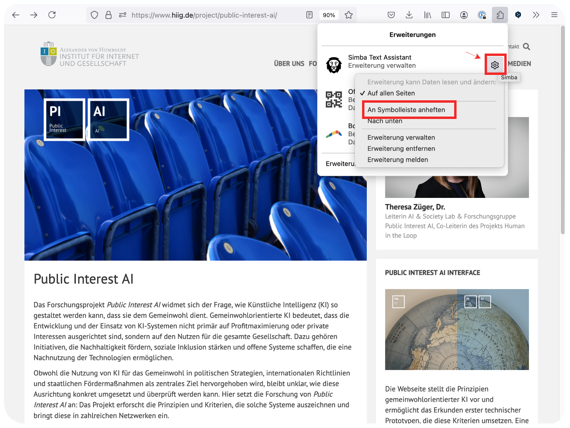The image size is (570, 428).
Task: Open the library bookshelf icon
Action: pos(427,15)
